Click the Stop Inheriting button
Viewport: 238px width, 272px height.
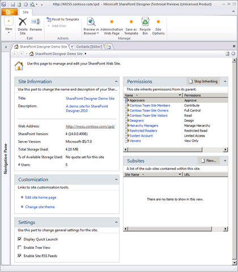click(203, 82)
